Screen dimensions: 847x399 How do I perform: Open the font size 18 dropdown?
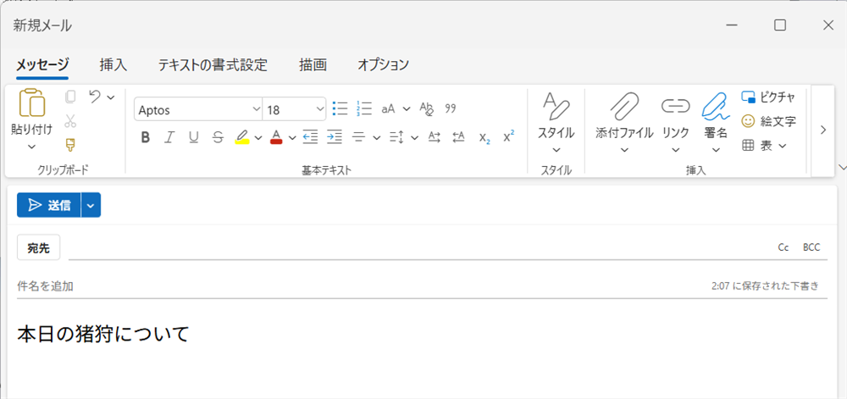319,109
